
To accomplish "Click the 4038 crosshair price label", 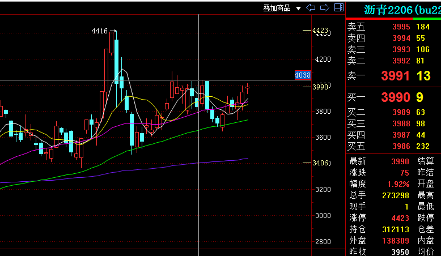I will click(303, 75).
